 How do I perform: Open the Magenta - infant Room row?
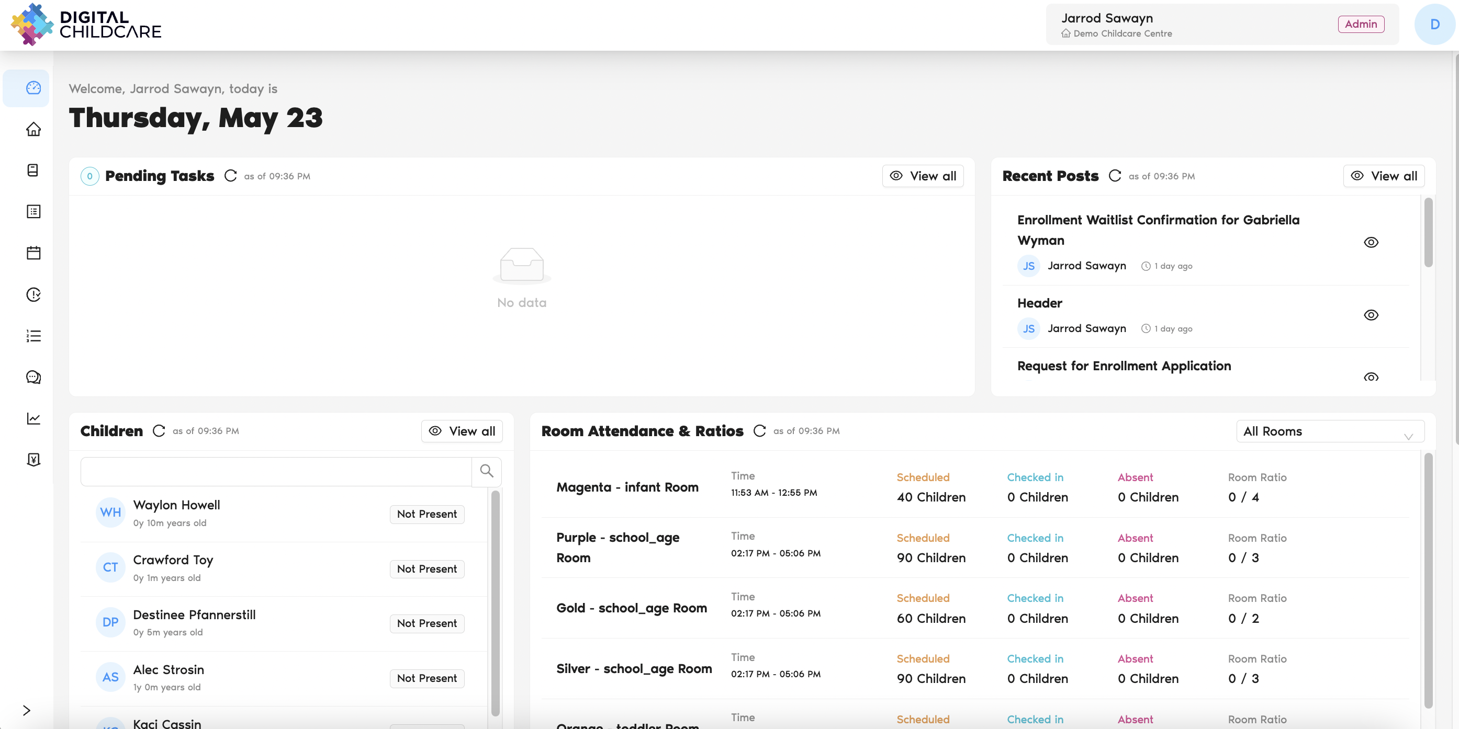[627, 487]
